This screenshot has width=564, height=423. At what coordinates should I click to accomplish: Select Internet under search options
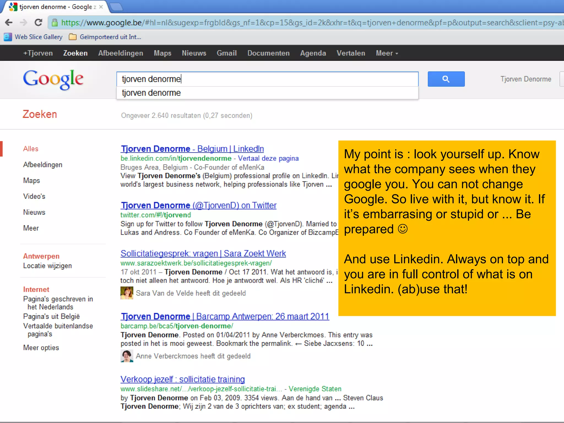click(36, 289)
